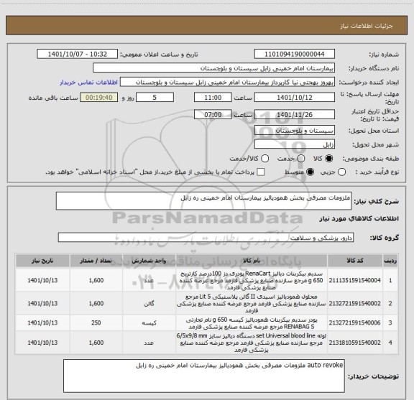Click the buyer organization name field
This screenshot has height=400, width=414.
pos(214,68)
